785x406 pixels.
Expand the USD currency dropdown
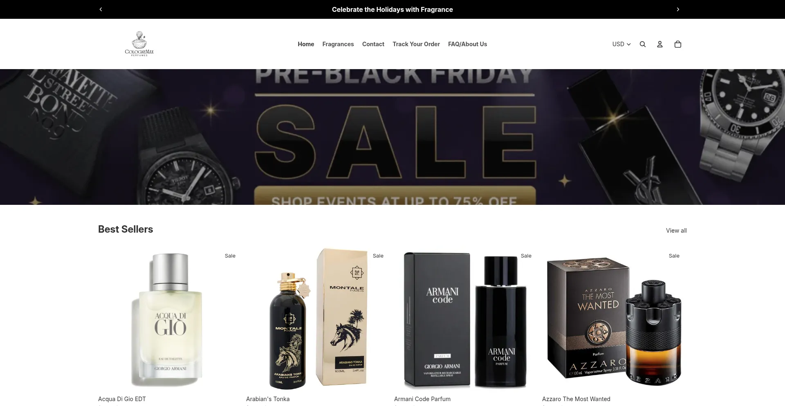pyautogui.click(x=621, y=44)
